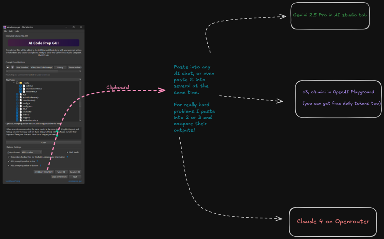Click the file icon of Dockerfile
This screenshot has width=384, height=239.
click(21, 111)
